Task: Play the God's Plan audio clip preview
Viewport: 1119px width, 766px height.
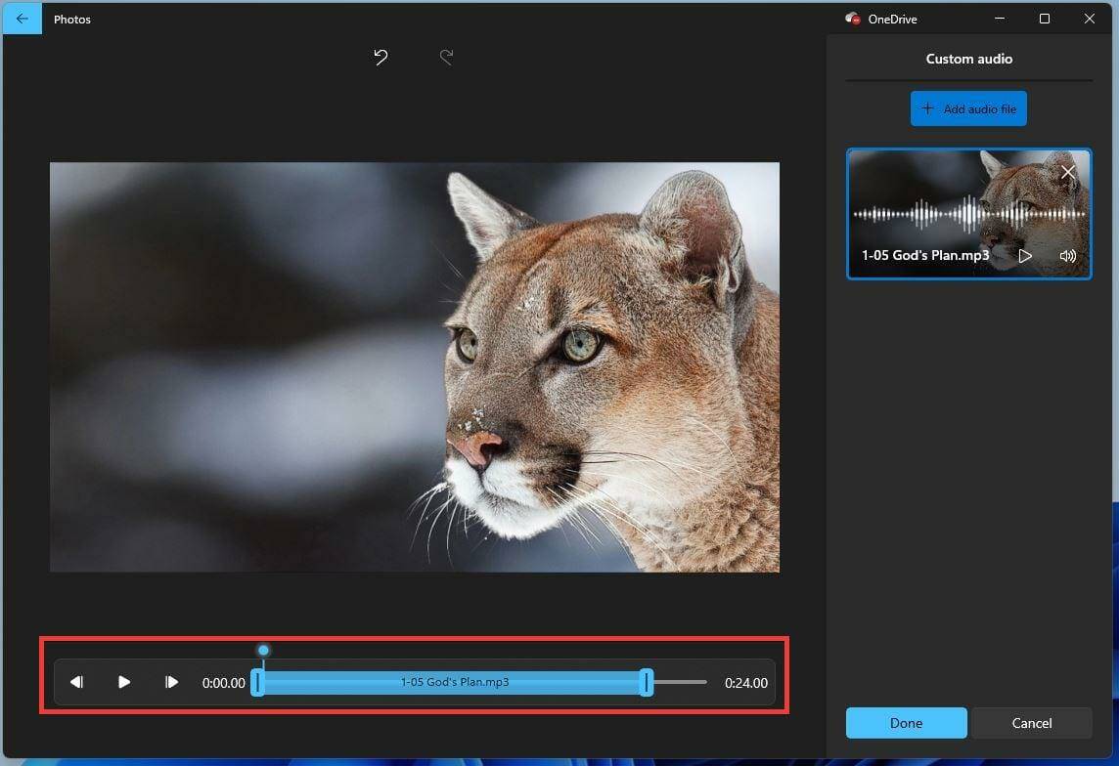Action: (1025, 255)
